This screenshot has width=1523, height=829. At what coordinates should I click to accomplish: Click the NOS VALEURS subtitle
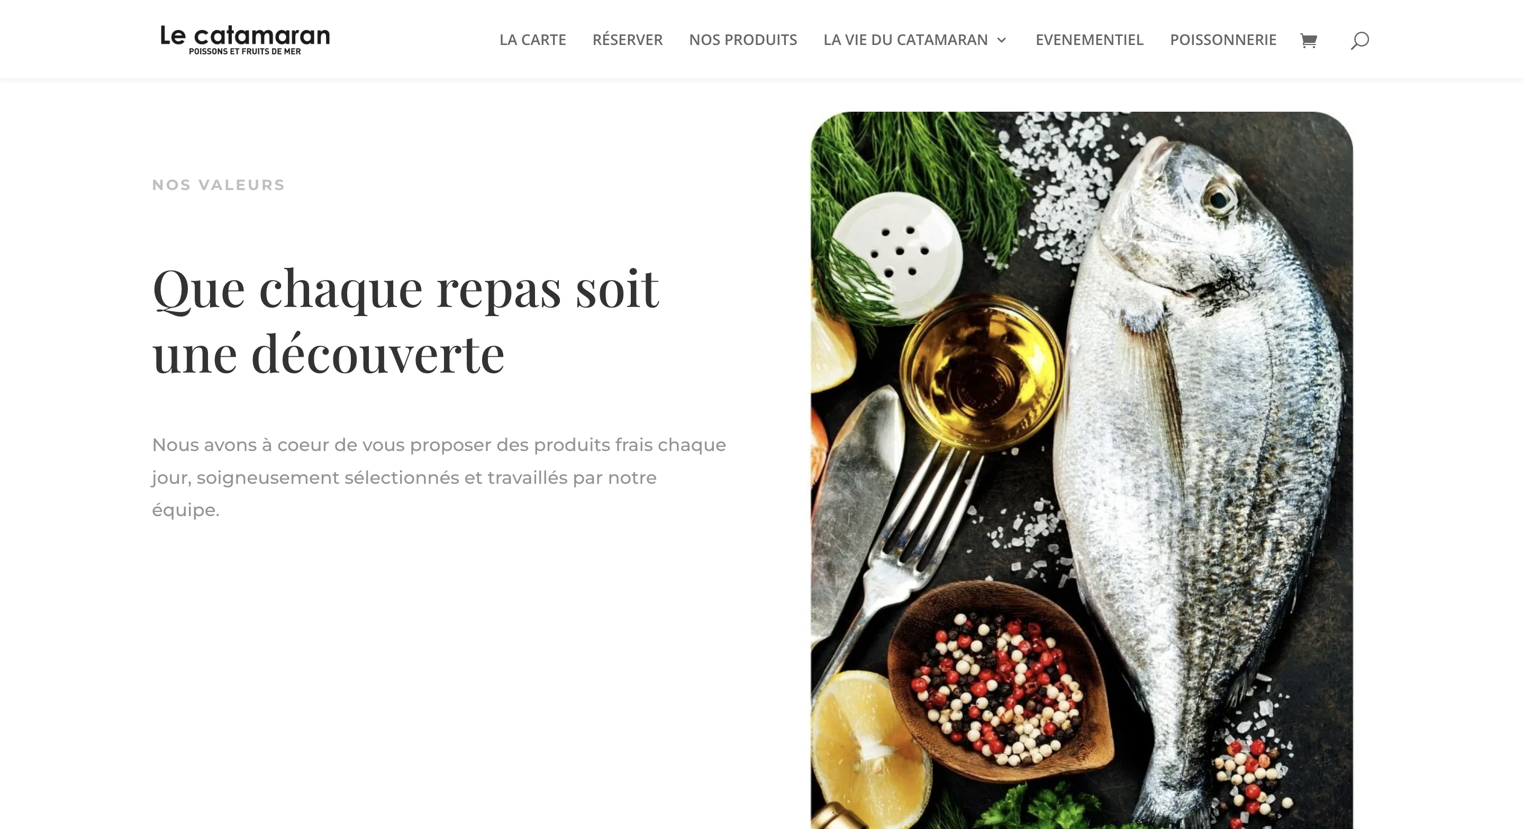click(x=218, y=185)
